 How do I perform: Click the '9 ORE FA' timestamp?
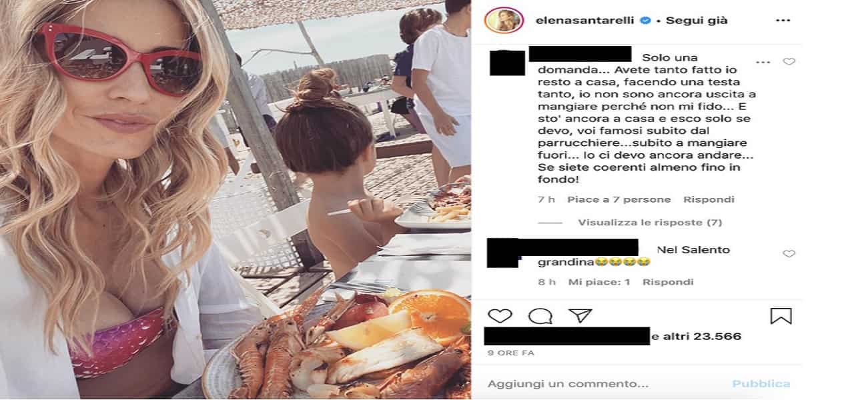point(511,353)
